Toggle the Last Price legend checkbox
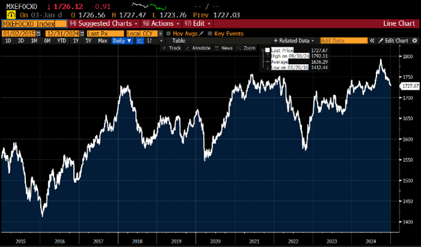 coord(268,50)
